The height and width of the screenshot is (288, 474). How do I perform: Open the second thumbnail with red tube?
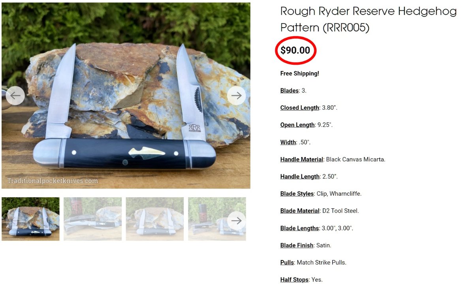point(92,219)
